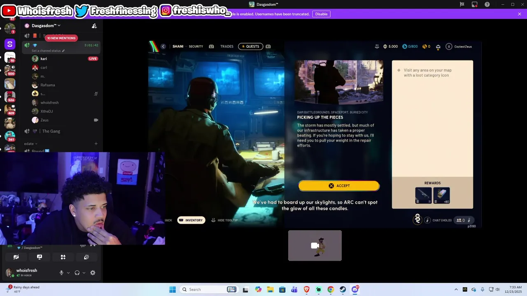This screenshot has height=296, width=527.
Task: Click the back arrow in game menu
Action: [163, 46]
